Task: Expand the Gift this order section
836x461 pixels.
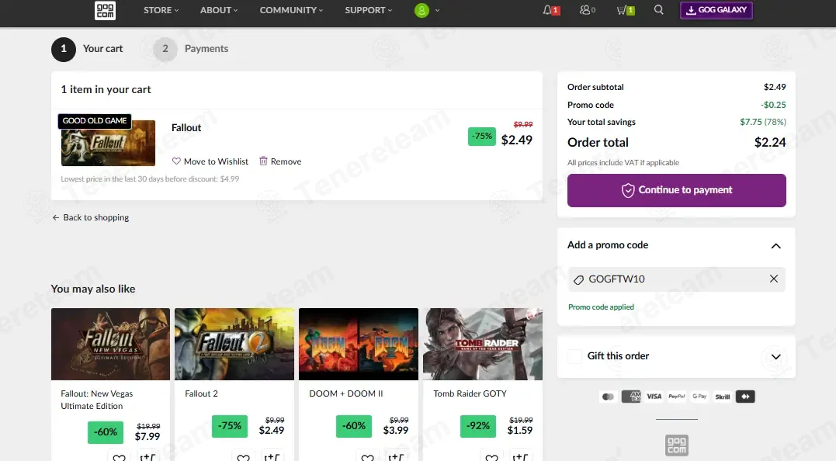Action: click(775, 356)
